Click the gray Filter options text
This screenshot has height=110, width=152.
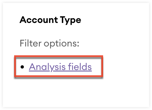click(49, 44)
